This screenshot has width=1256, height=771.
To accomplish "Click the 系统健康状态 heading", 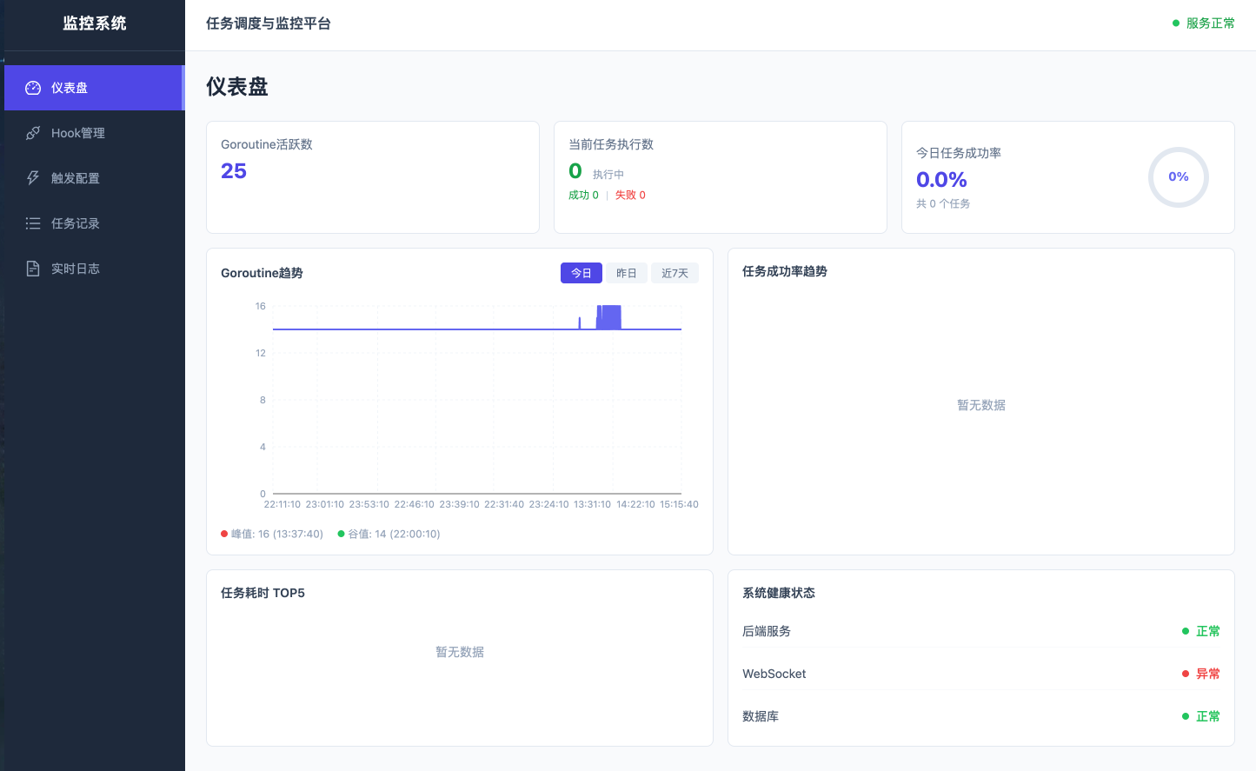I will [x=779, y=593].
